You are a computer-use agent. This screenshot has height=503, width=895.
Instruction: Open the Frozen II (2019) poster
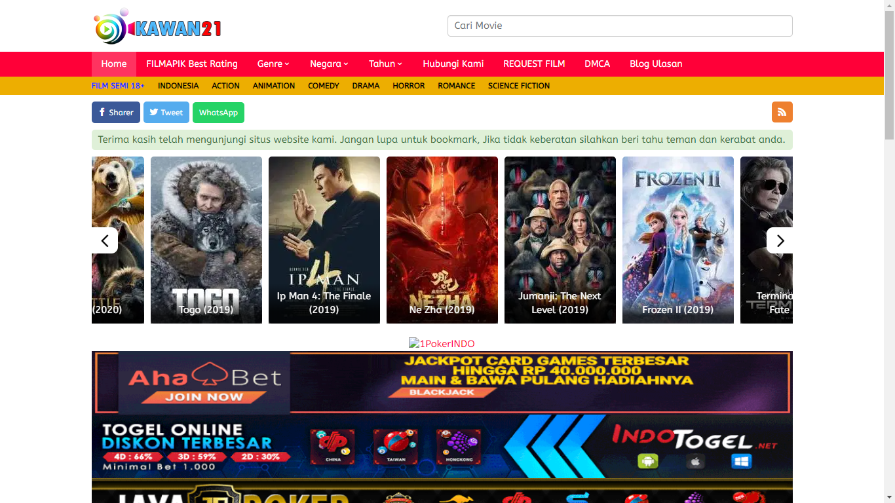678,240
